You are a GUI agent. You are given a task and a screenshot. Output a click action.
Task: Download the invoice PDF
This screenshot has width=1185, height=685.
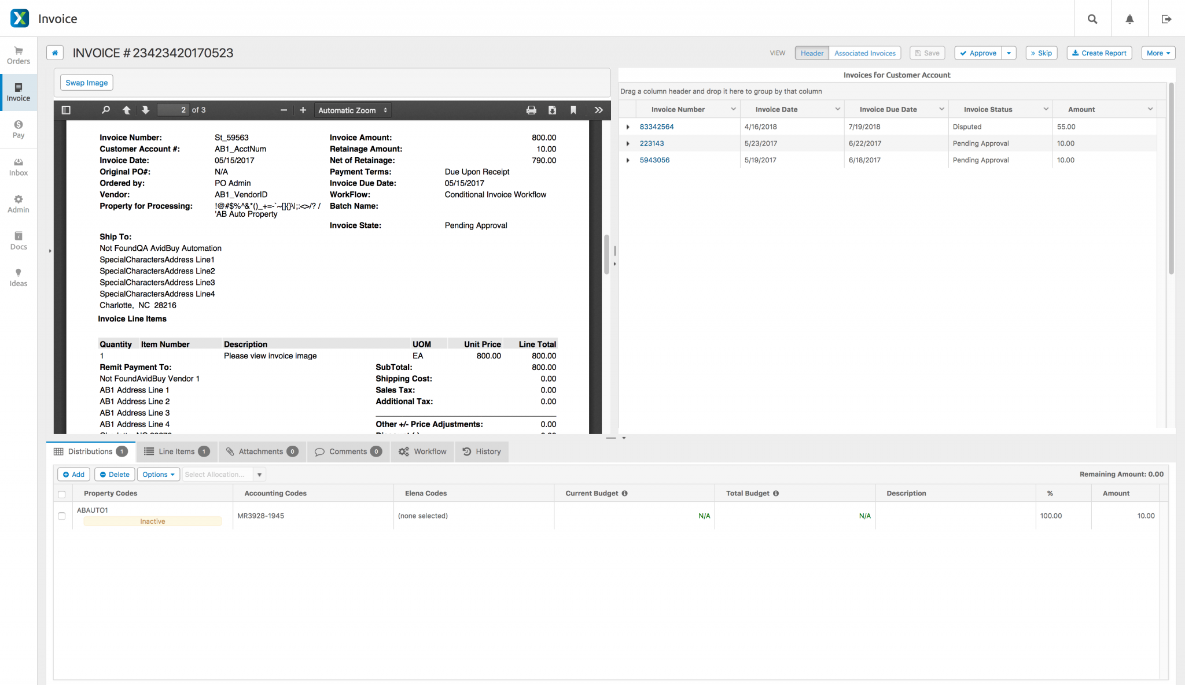tap(551, 109)
